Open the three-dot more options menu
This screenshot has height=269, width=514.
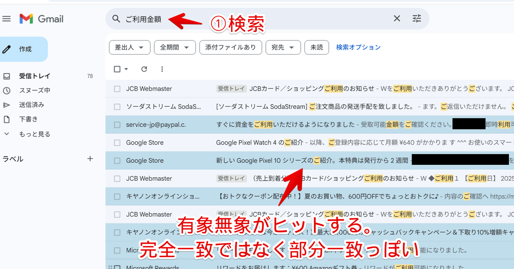(x=162, y=69)
